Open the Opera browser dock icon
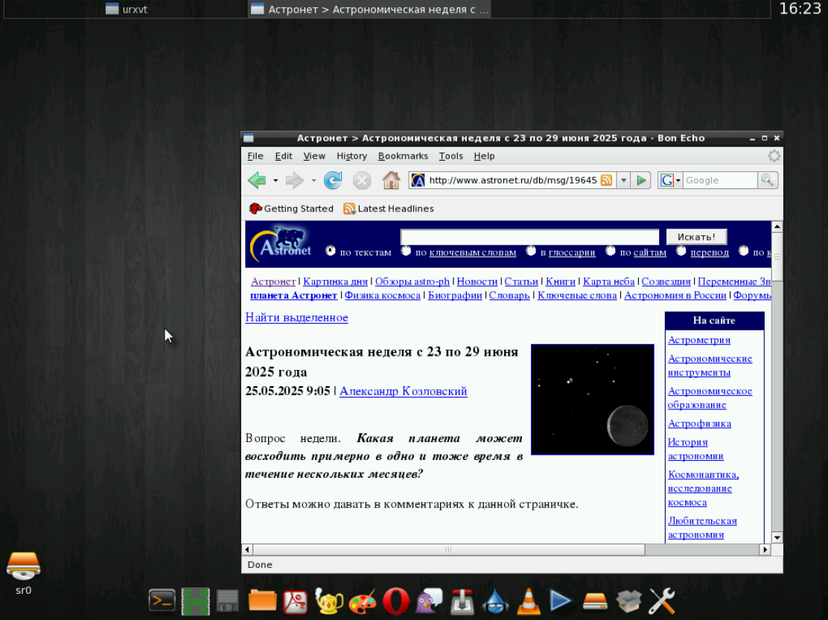The width and height of the screenshot is (828, 620). 396,601
